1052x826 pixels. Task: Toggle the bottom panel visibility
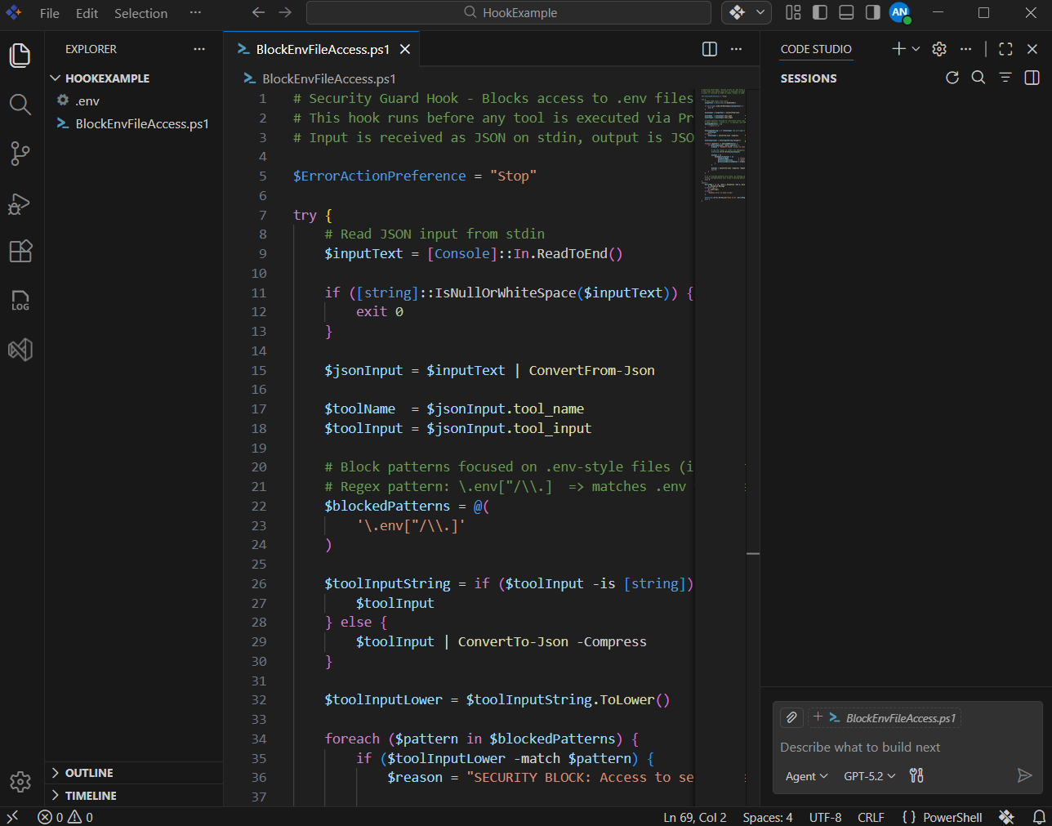tap(846, 12)
